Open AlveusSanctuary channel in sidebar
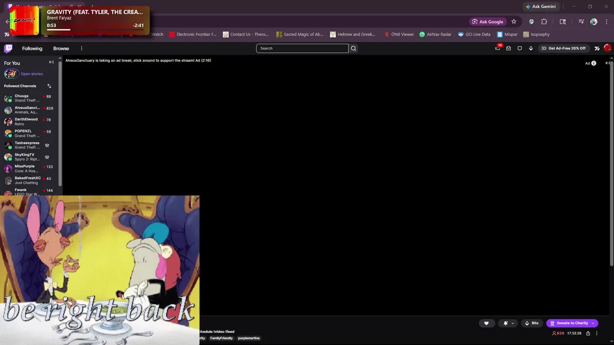This screenshot has height=345, width=614. tap(29, 110)
